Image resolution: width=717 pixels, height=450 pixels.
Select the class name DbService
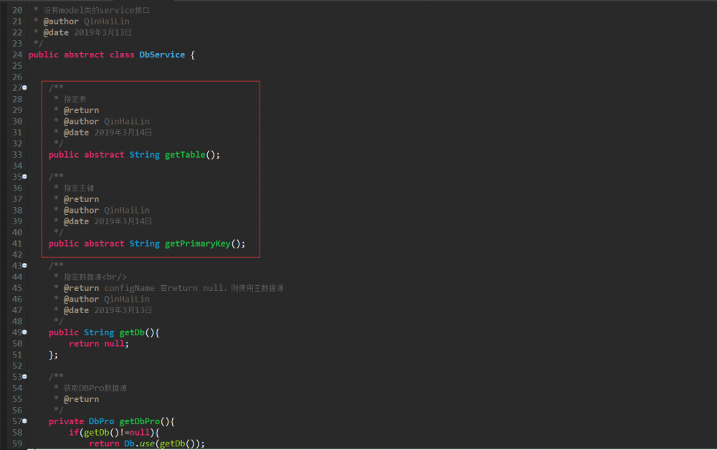click(162, 54)
